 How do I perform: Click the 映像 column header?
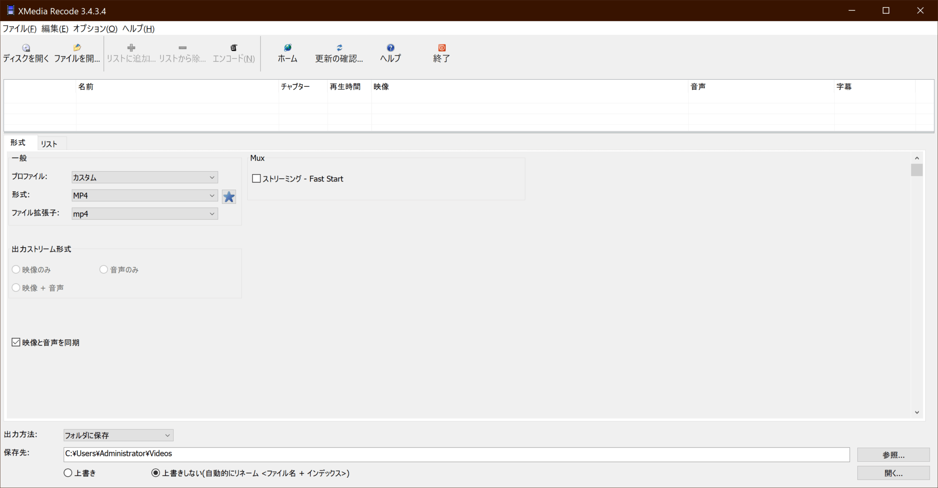[530, 87]
